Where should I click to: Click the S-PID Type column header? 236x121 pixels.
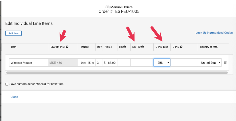coord(162,47)
